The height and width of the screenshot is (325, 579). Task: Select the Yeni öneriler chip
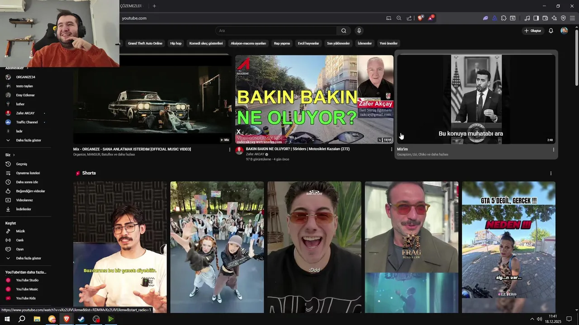[389, 43]
